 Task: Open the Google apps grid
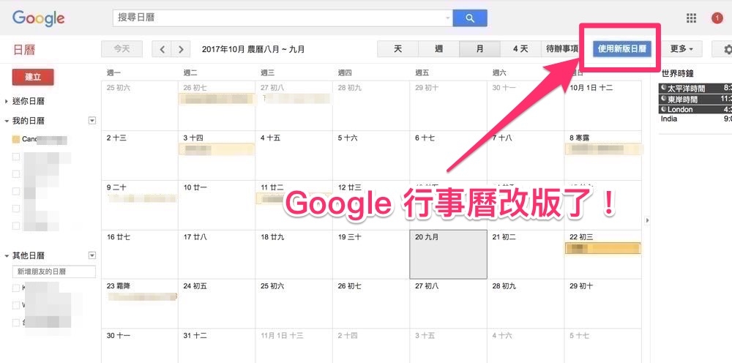692,18
